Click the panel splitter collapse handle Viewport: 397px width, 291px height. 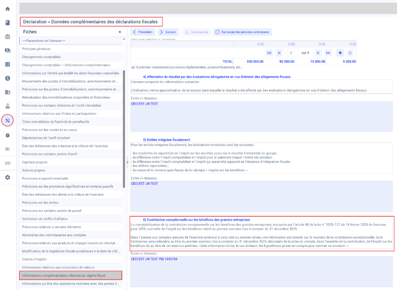[x=127, y=162]
